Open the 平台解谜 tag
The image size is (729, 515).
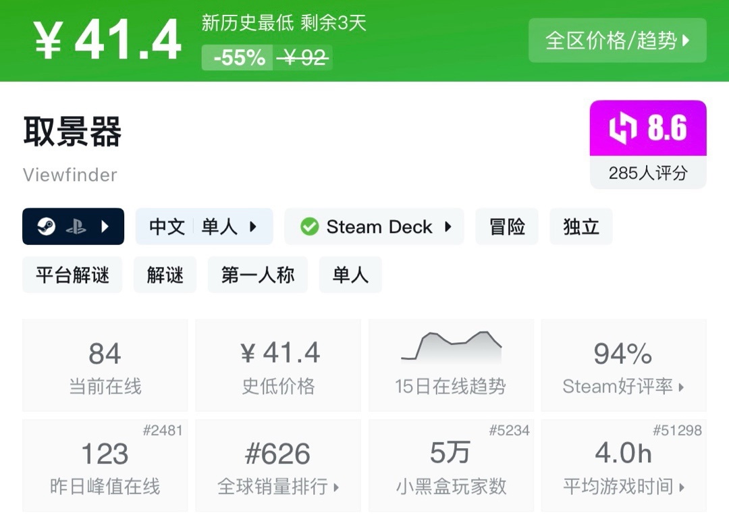pos(72,275)
